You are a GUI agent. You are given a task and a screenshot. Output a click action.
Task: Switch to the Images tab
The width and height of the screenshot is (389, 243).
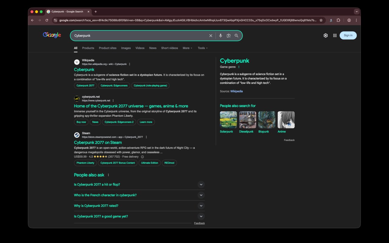click(x=126, y=48)
